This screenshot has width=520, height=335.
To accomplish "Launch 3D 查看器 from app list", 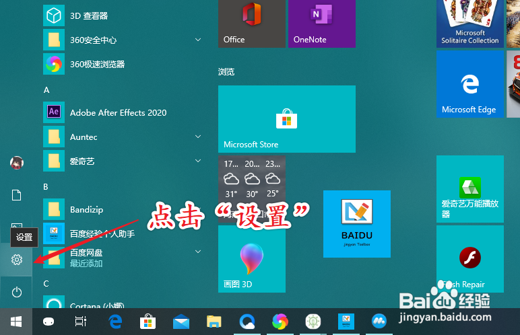I will pos(123,15).
